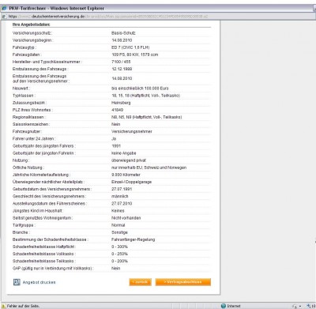Screen dimensions: 316x309
Task: Click 'Nein' in the GAP row
Action: click(x=115, y=268)
